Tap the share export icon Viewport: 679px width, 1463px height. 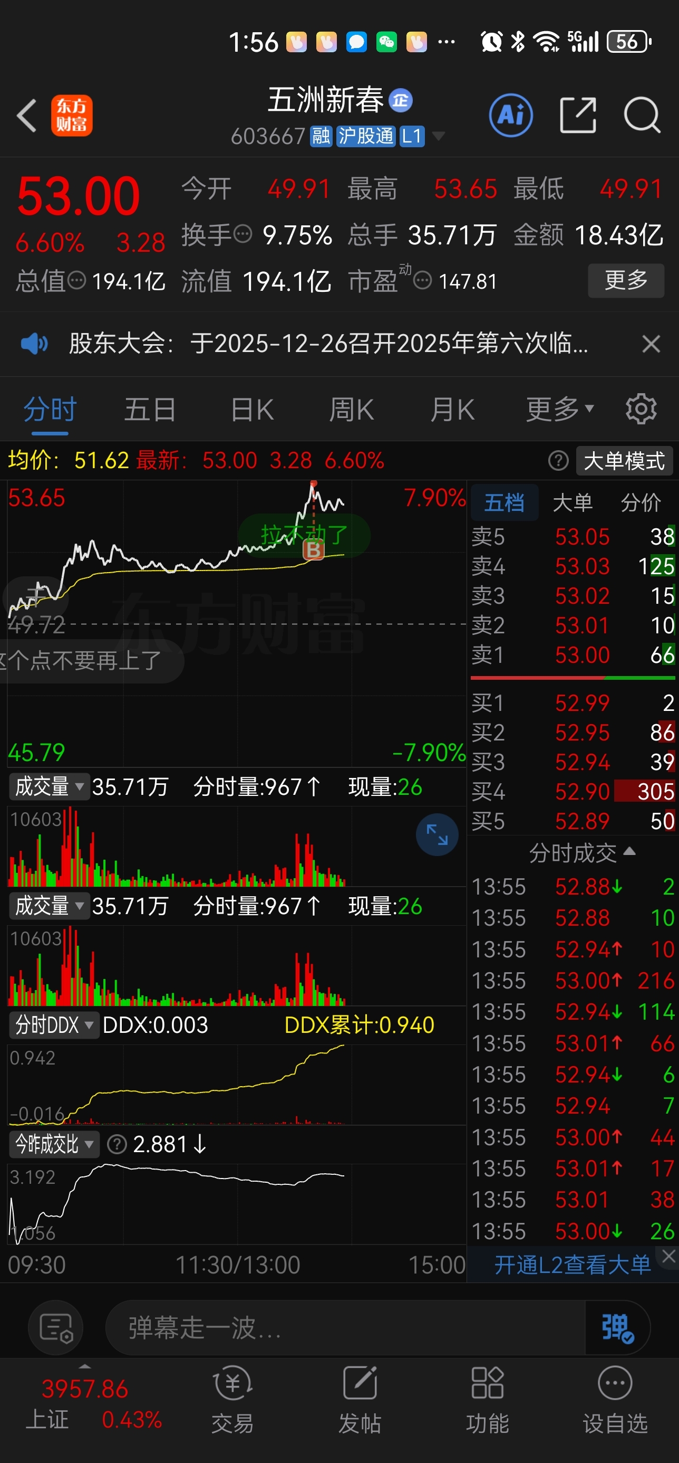click(577, 115)
